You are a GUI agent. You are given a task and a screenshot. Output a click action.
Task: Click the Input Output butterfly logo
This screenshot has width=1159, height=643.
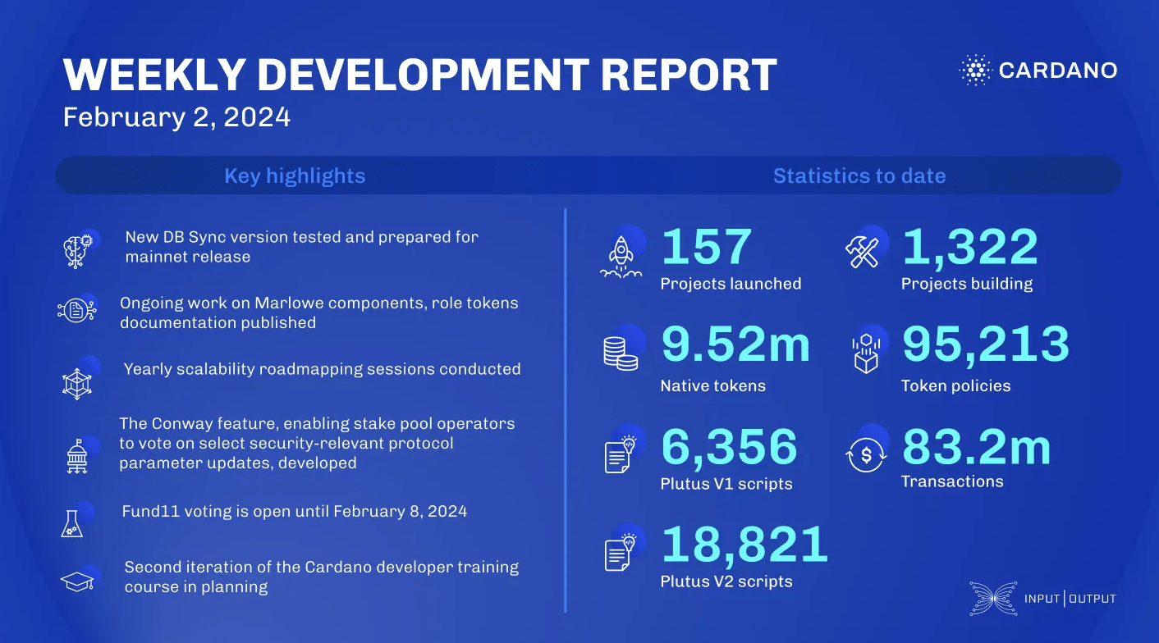point(992,599)
